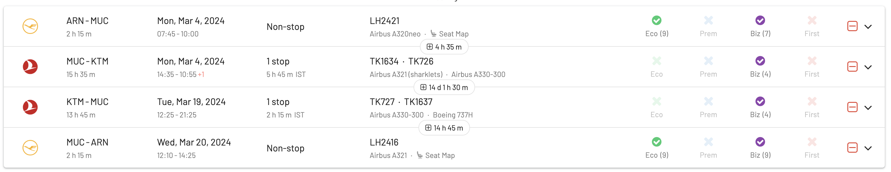Select Biz (4) cabin on TK1634 flight
891x172 pixels.
pyautogui.click(x=760, y=66)
